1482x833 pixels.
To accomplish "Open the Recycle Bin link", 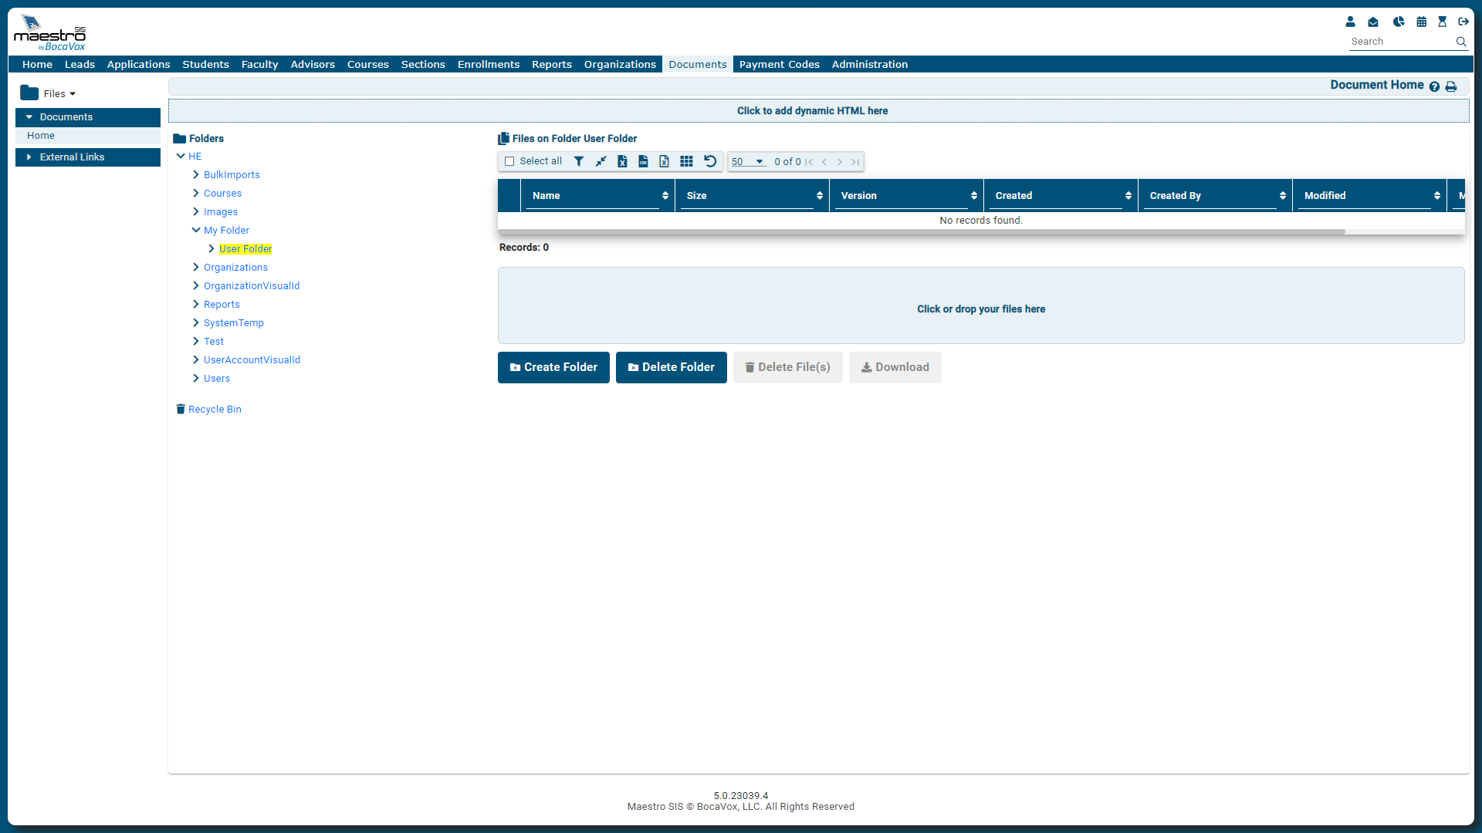I will 215,409.
